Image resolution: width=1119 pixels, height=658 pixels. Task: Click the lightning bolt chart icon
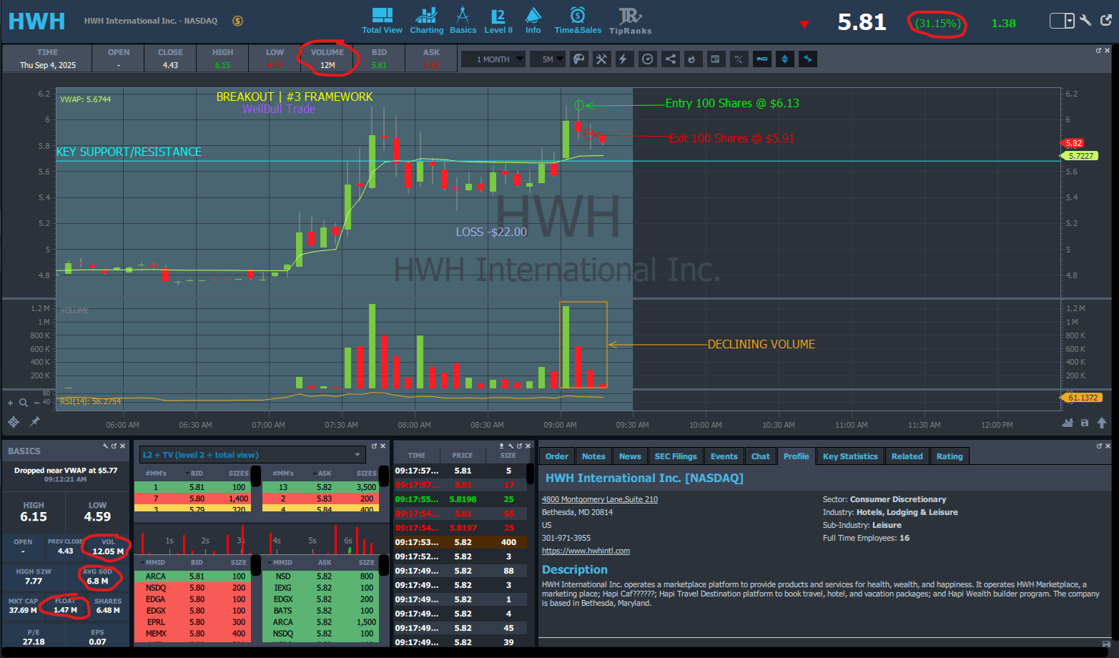623,59
